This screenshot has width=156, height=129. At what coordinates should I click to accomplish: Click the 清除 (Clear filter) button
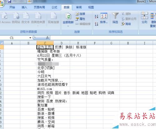coord(126,14)
